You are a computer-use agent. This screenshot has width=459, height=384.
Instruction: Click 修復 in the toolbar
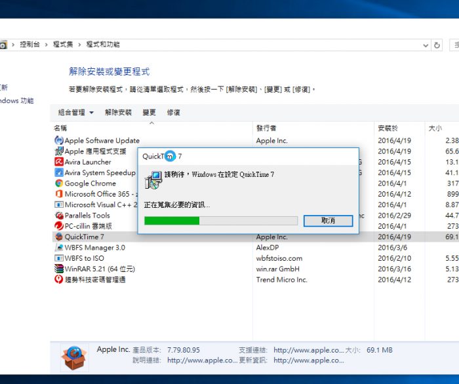(174, 112)
